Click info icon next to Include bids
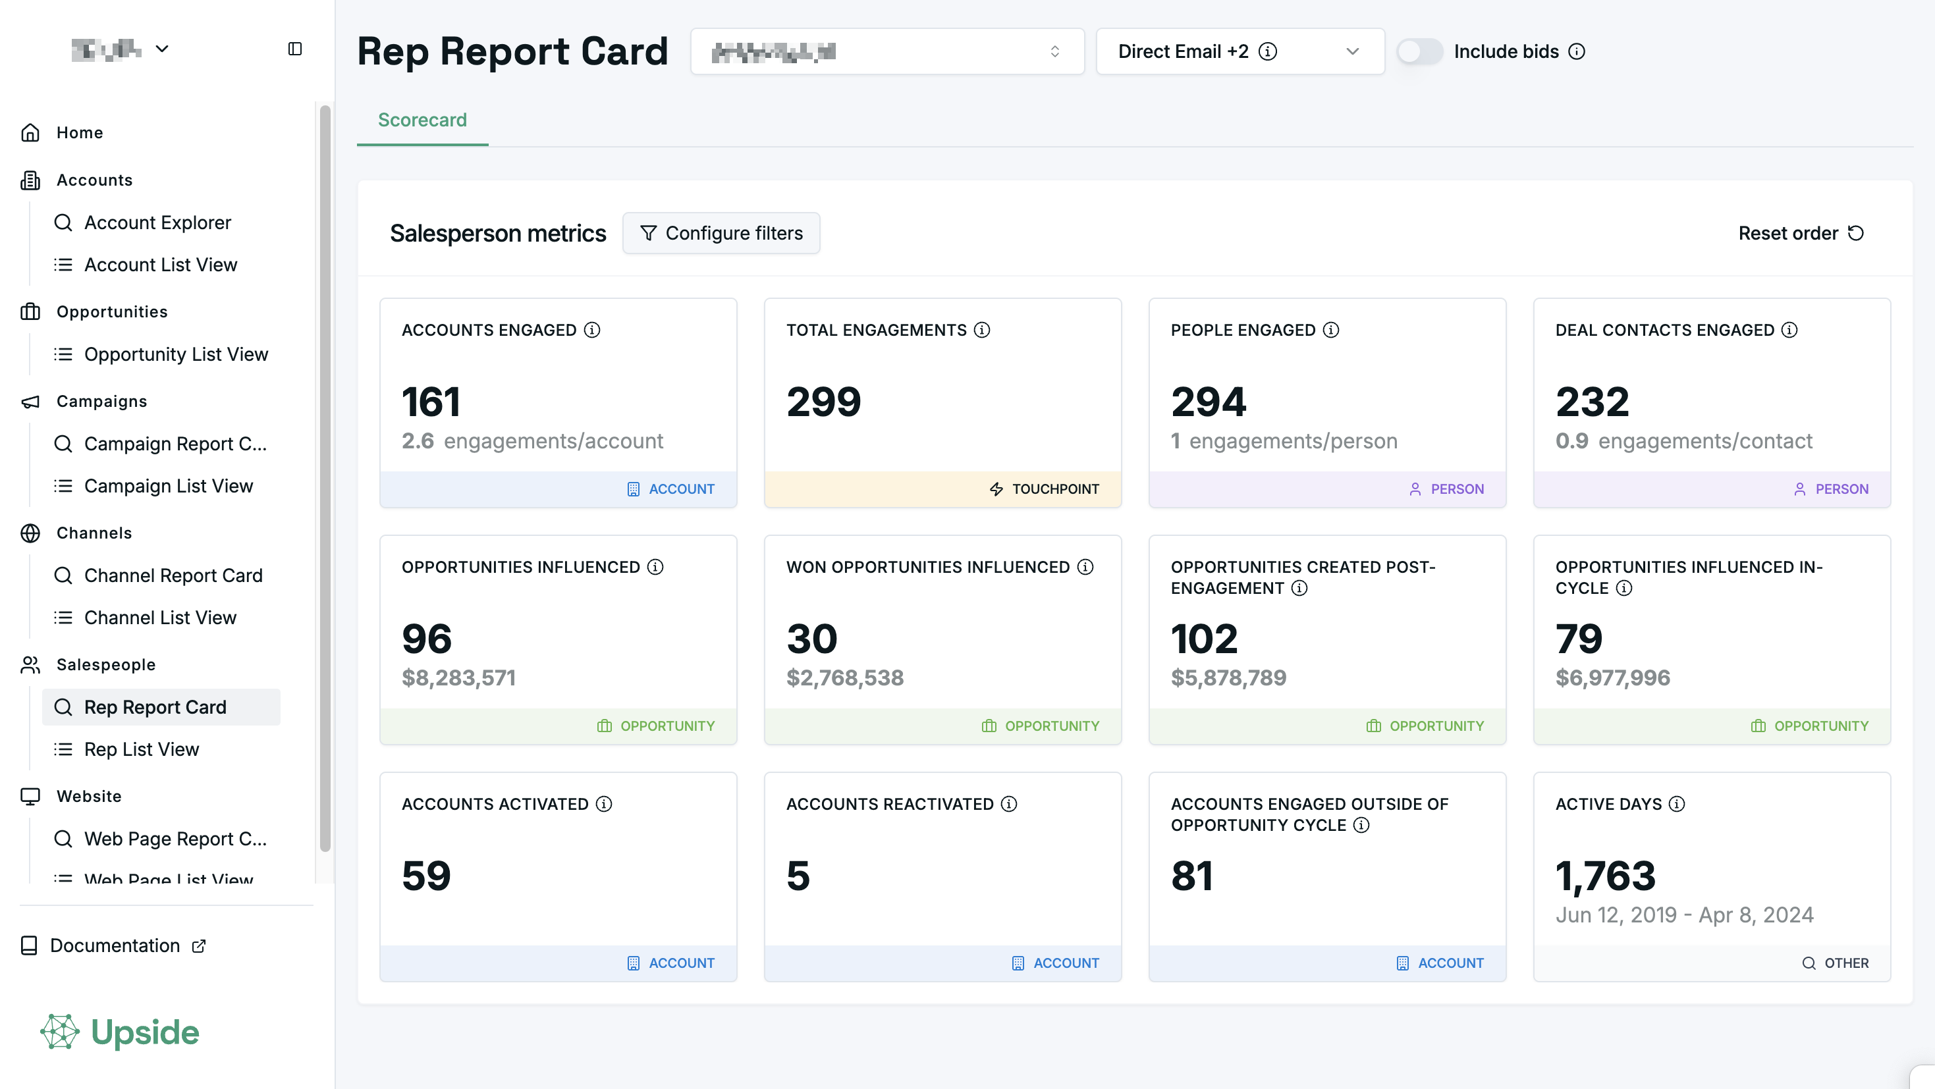 tap(1577, 52)
